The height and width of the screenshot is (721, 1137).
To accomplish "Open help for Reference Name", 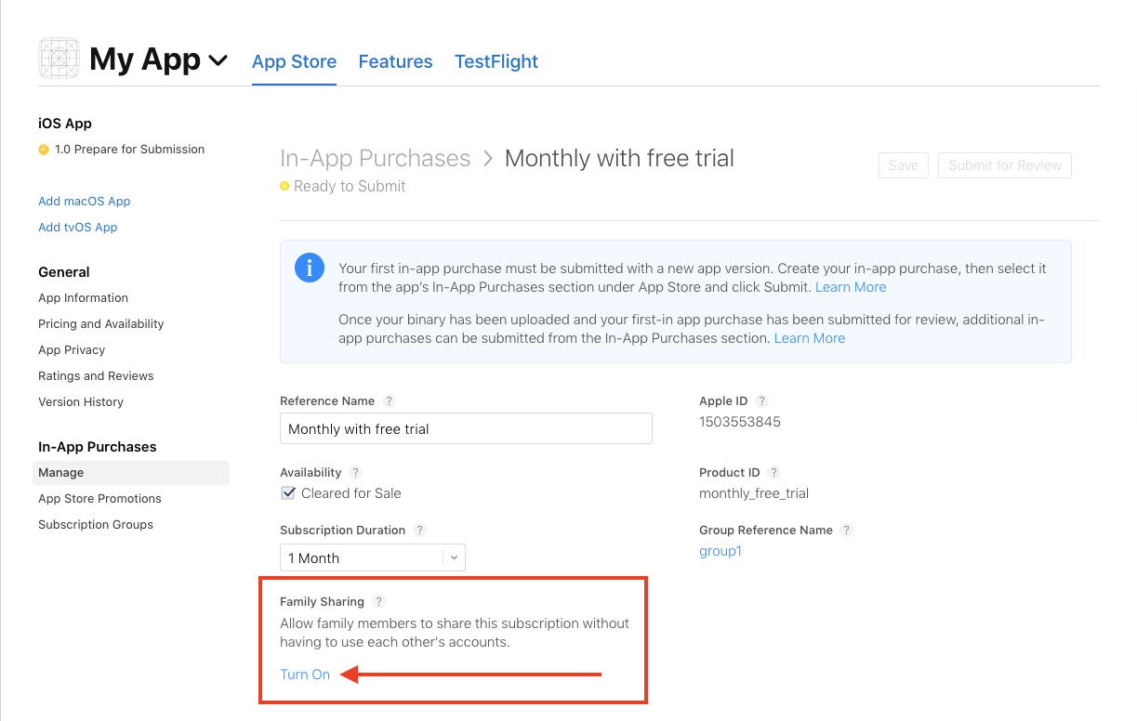I will 390,400.
